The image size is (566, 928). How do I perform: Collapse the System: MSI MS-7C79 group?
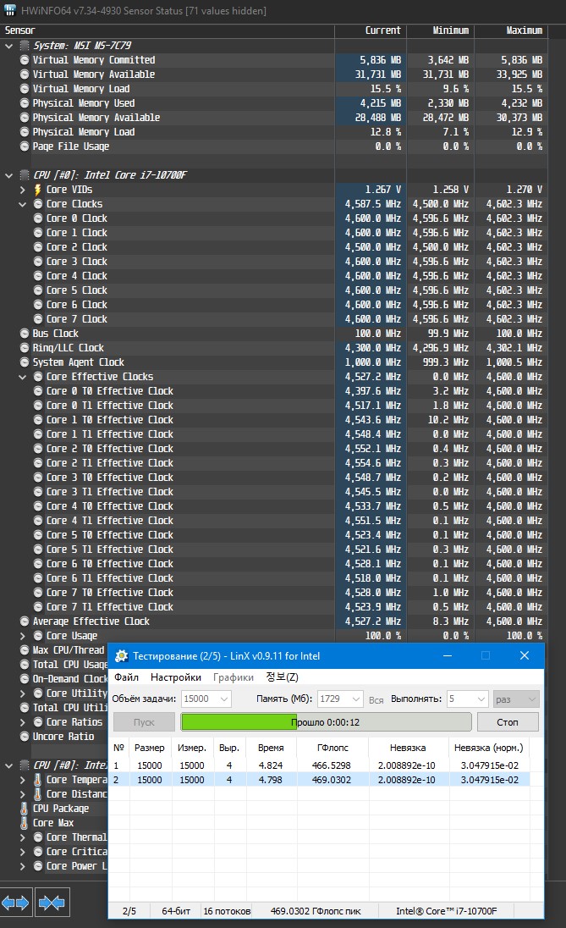pos(8,46)
